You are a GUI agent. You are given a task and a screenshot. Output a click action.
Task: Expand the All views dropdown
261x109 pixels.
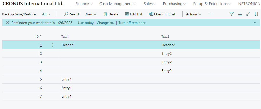[46, 14]
